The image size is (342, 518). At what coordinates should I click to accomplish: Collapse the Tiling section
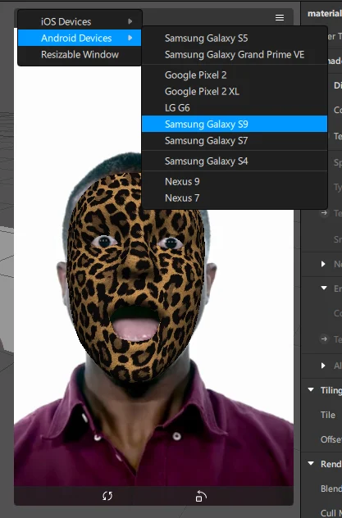311,390
